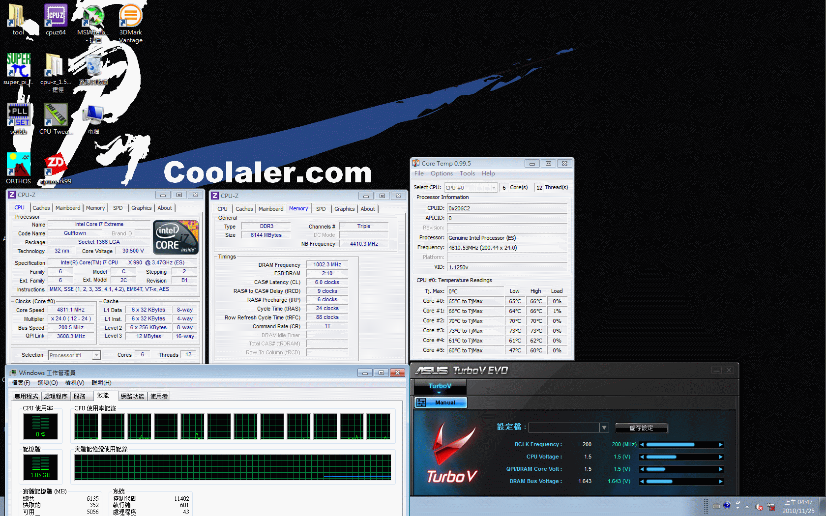Click the CPUID field 0x206C2 in Core Temp
Screen dimensions: 826x516
coord(507,208)
